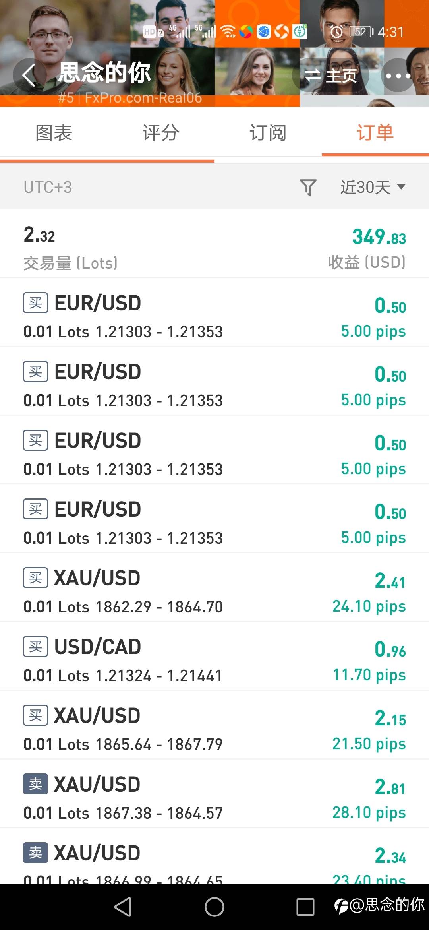Open the 订阅 tab
429x930 pixels.
click(x=268, y=133)
